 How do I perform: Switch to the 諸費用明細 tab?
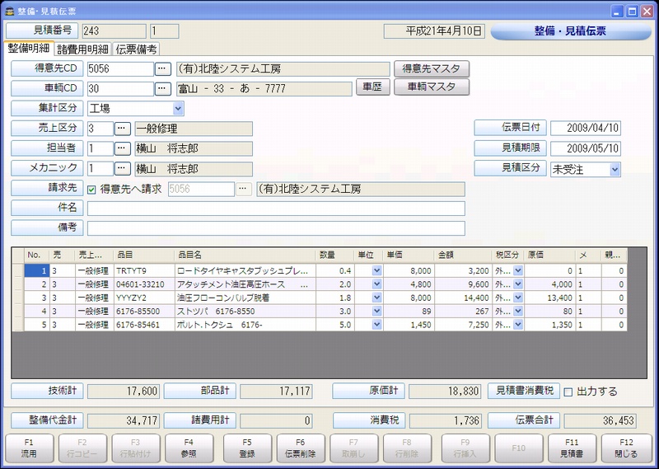coord(83,49)
